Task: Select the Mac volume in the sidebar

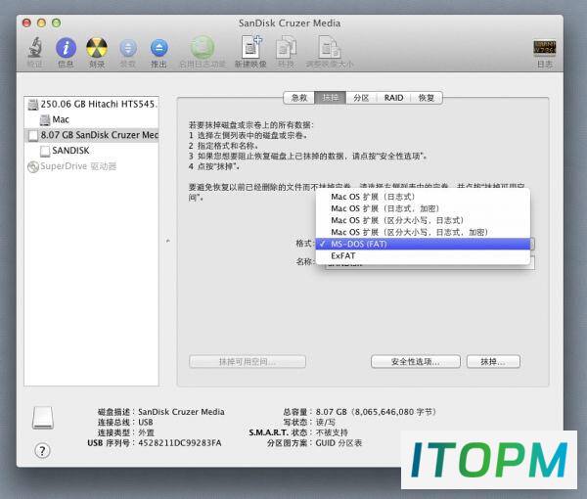Action: pos(92,119)
